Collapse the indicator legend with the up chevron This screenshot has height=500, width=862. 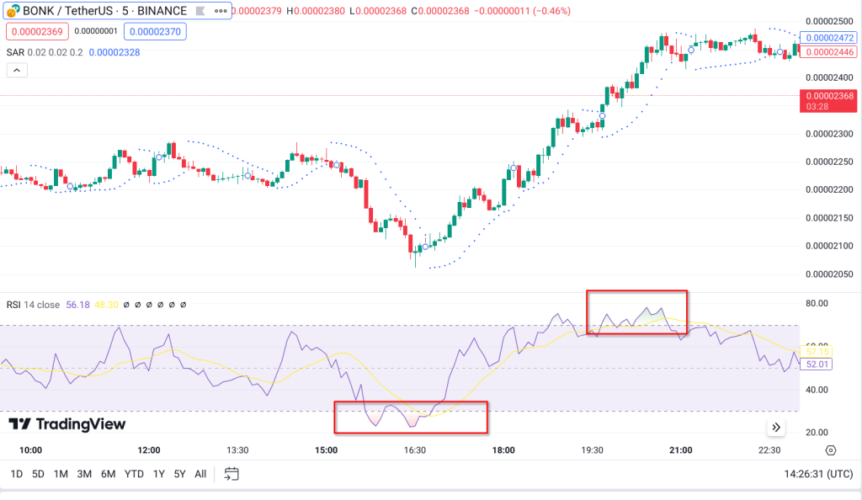click(17, 70)
